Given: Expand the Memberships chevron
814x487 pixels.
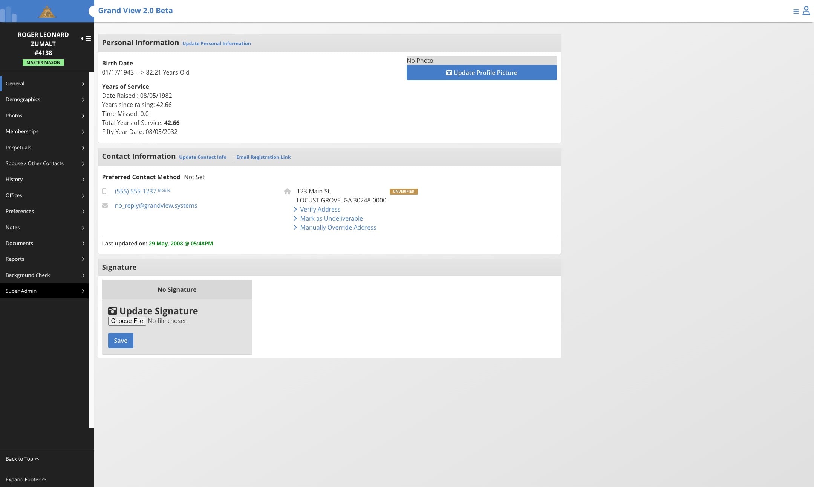Looking at the screenshot, I should pos(83,132).
